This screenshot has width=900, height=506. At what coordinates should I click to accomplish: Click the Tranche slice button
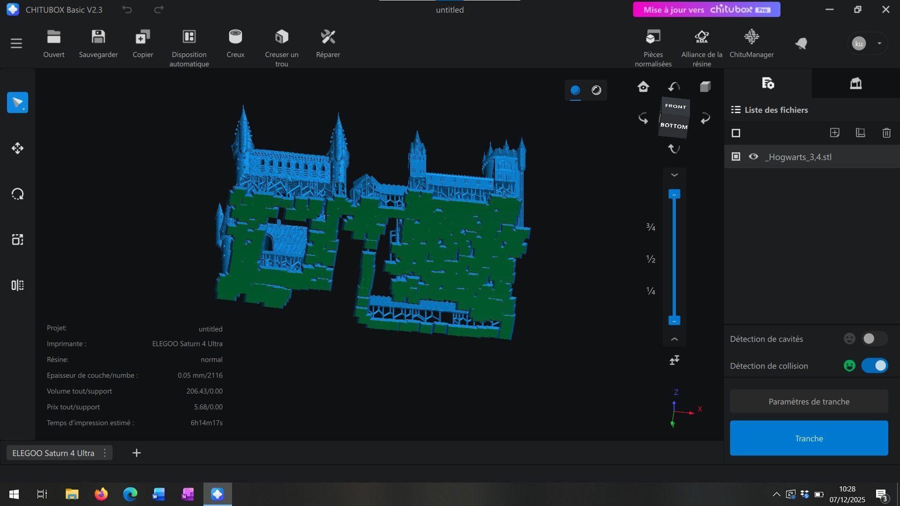tap(809, 438)
